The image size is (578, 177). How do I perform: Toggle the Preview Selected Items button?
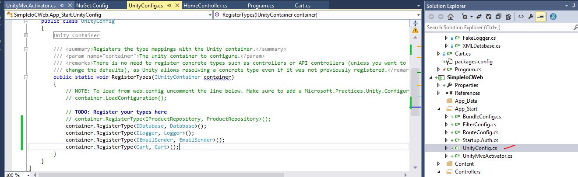pyautogui.click(x=540, y=17)
